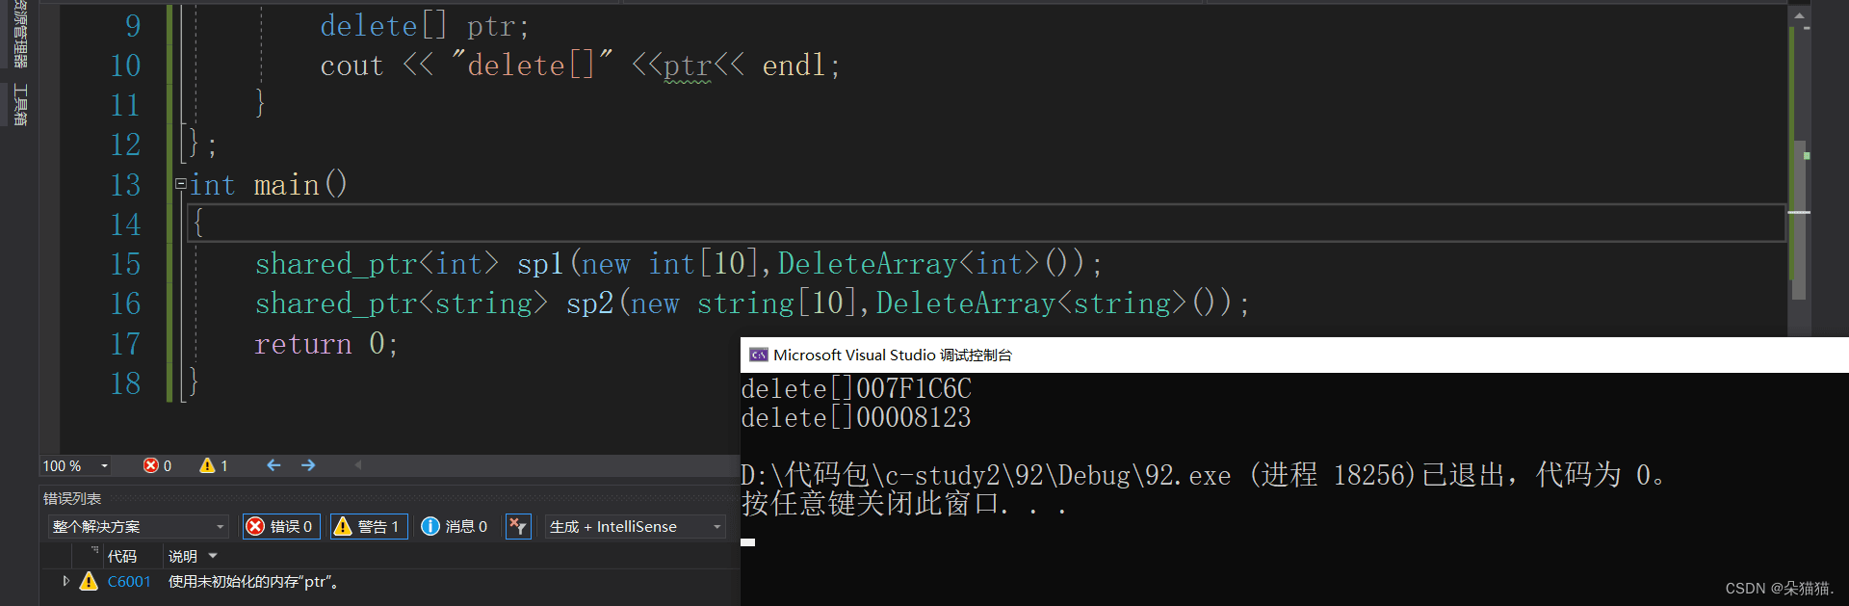The width and height of the screenshot is (1849, 606).
Task: Open the 100 % zoom dropdown
Action: [104, 466]
